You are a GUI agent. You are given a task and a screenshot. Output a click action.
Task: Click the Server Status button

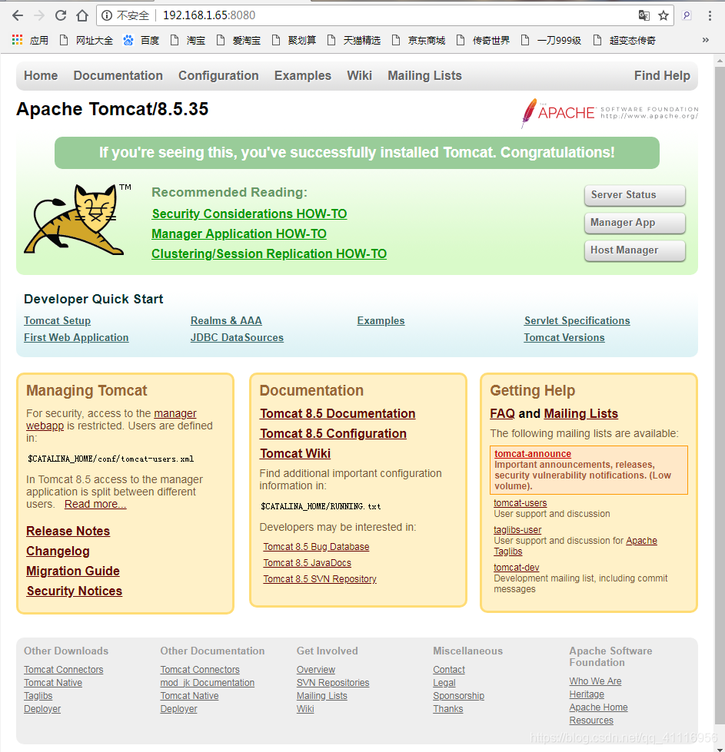[x=635, y=195]
